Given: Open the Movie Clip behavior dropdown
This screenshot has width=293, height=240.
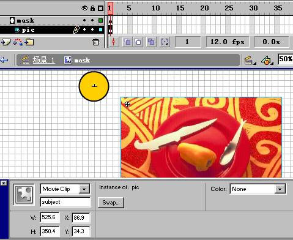Looking at the screenshot, I should click(84, 189).
